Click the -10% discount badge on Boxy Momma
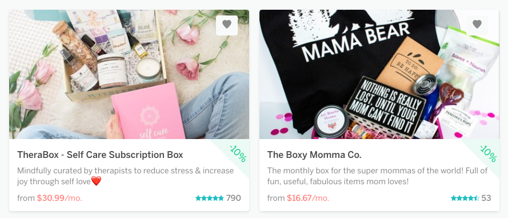508x218 pixels. pyautogui.click(x=488, y=153)
